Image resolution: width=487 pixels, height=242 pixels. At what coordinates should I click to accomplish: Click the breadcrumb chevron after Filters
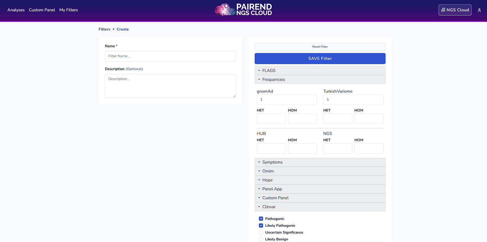coord(114,29)
